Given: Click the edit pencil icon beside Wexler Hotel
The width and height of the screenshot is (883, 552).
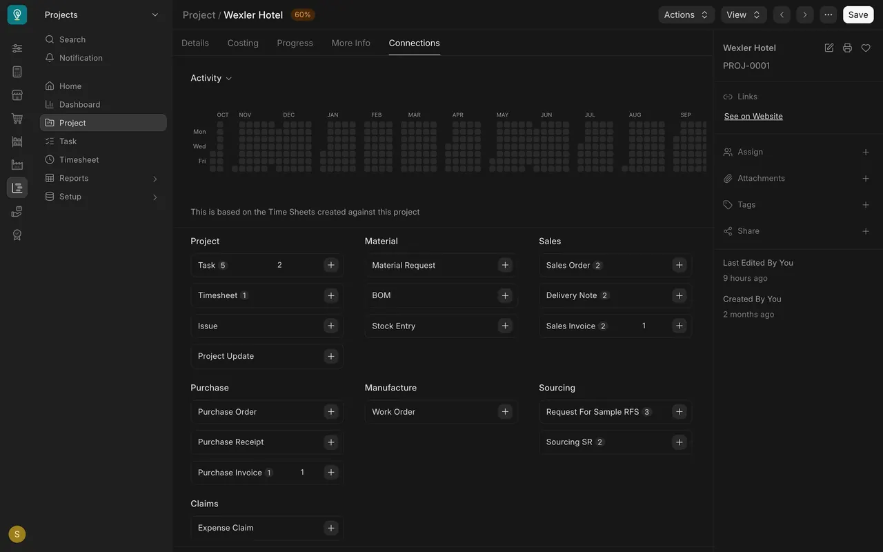Looking at the screenshot, I should tap(829, 48).
